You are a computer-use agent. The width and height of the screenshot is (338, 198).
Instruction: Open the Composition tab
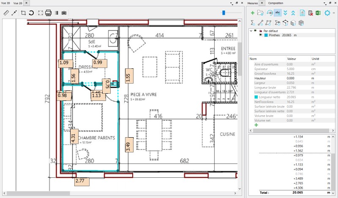click(275, 3)
